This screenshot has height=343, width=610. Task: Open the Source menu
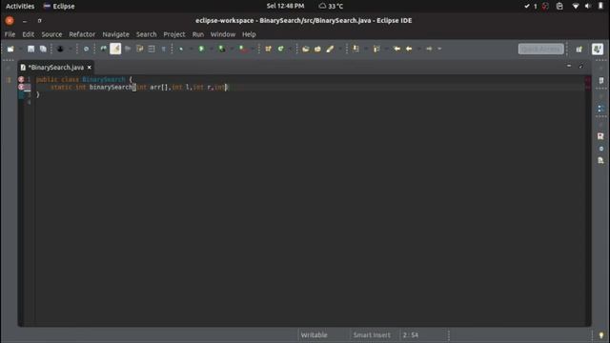coord(51,34)
